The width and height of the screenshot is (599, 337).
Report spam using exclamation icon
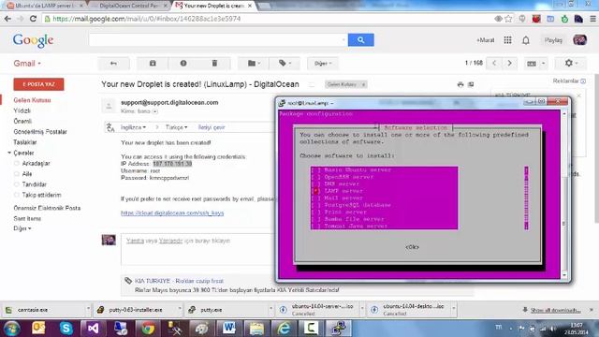tap(183, 64)
